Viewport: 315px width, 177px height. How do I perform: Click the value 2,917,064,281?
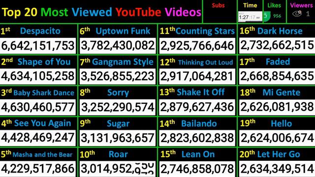click(197, 77)
